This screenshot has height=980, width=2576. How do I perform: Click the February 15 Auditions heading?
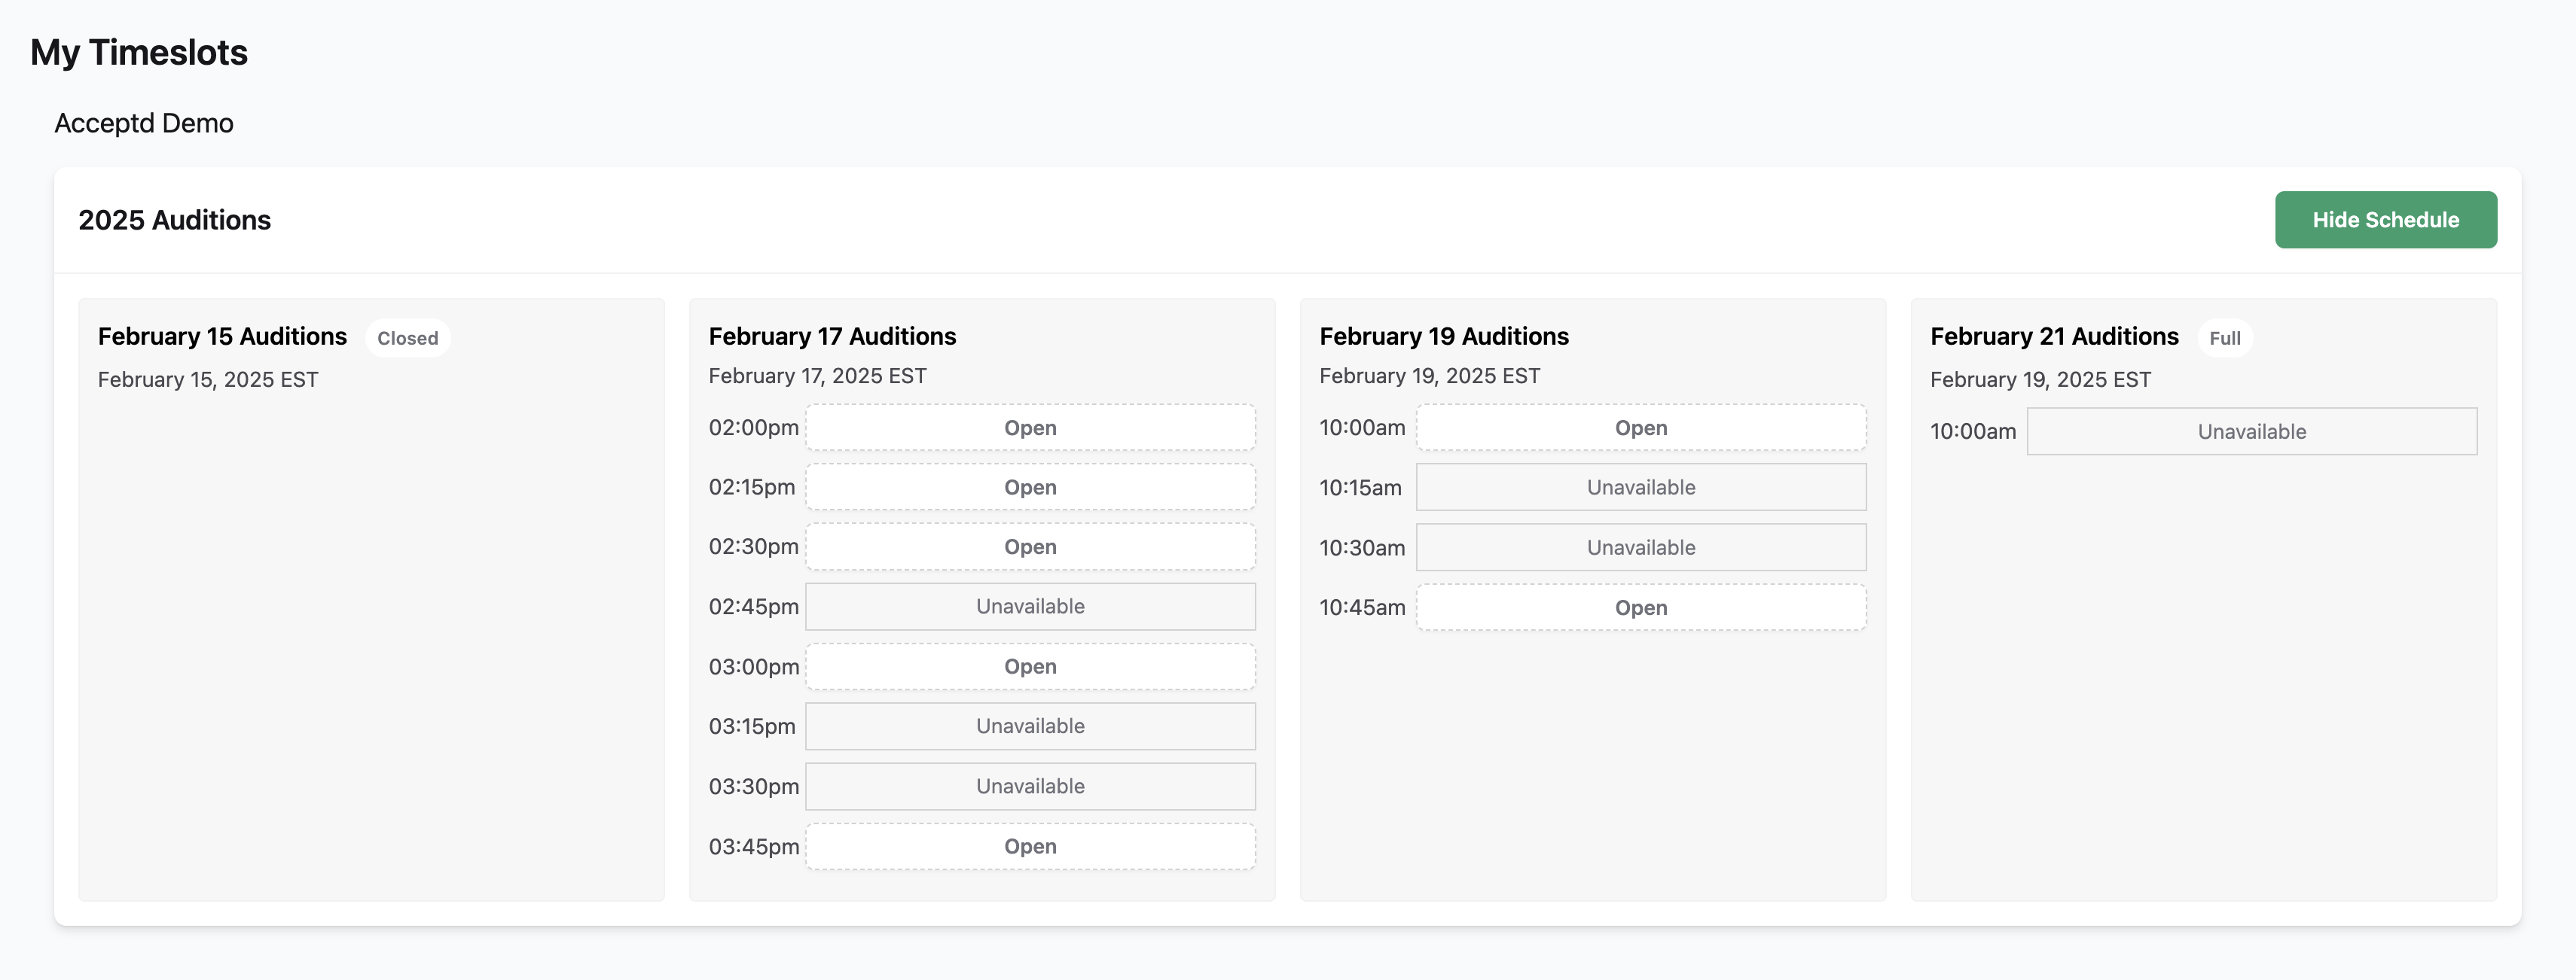click(222, 336)
